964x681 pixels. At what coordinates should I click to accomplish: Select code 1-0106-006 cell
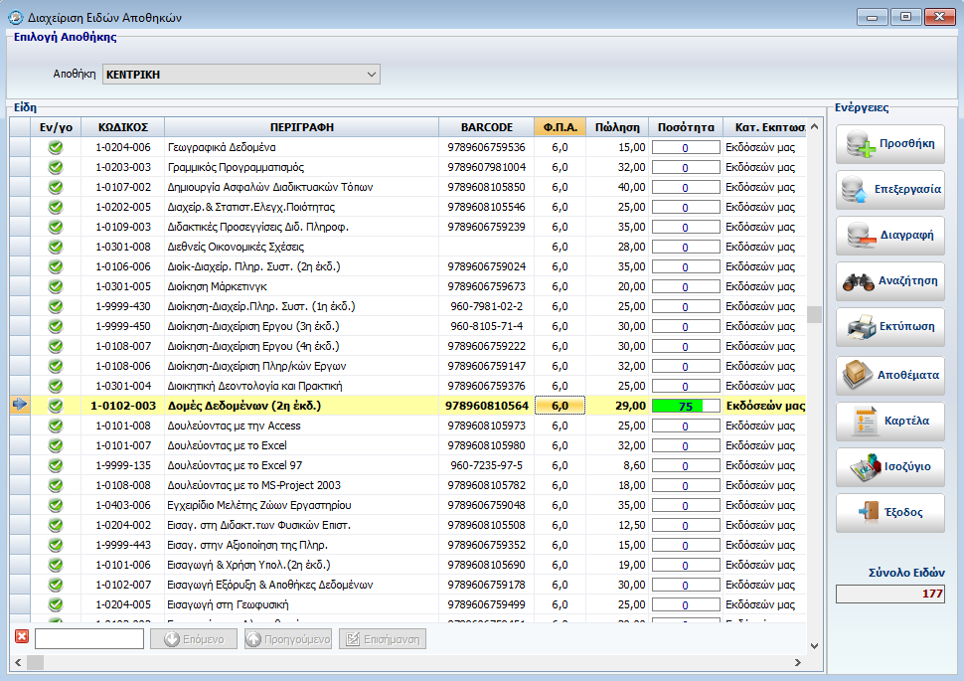[x=123, y=266]
